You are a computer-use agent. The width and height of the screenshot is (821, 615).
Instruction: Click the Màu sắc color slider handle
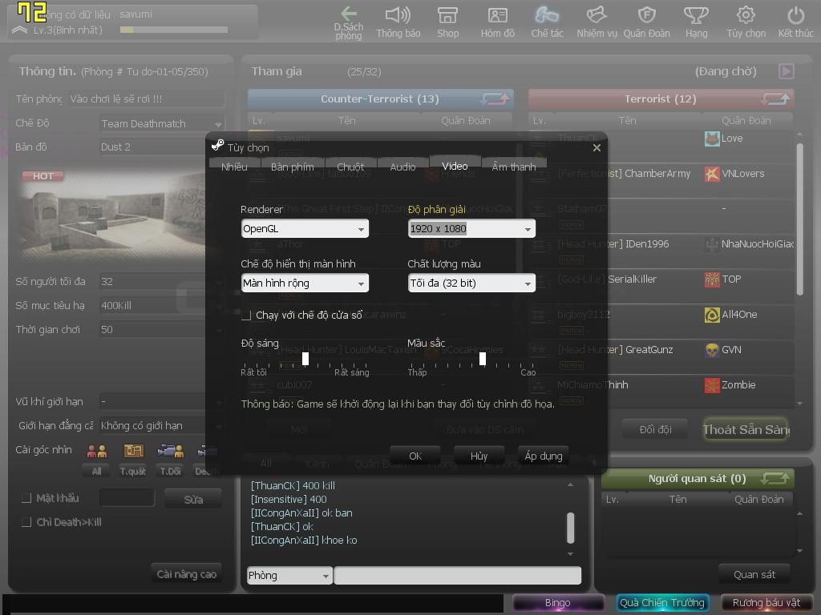coord(482,359)
